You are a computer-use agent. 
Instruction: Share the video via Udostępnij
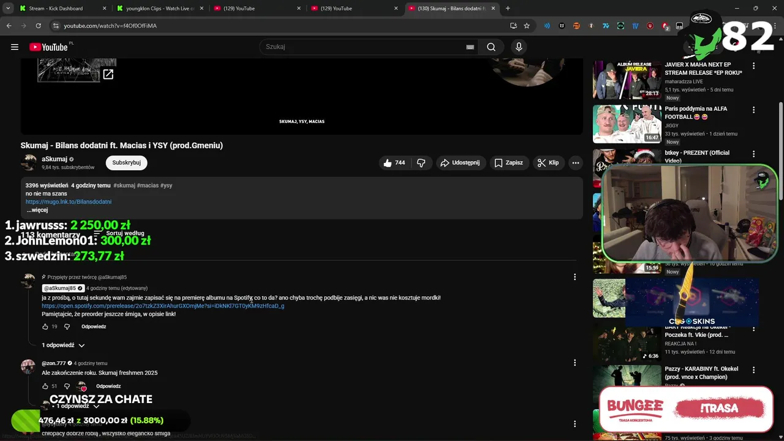(460, 163)
